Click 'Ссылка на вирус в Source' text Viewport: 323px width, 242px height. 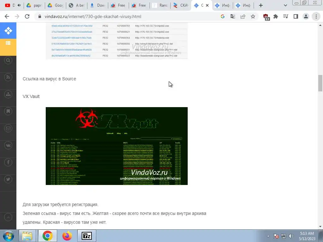click(x=49, y=79)
